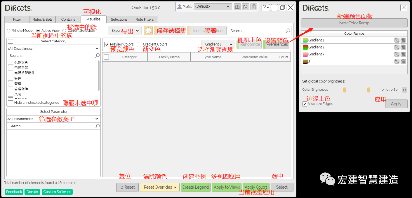Image resolution: width=412 pixels, height=198 pixels.
Task: Enable the Gradient Colors checkbox
Action: (139, 44)
